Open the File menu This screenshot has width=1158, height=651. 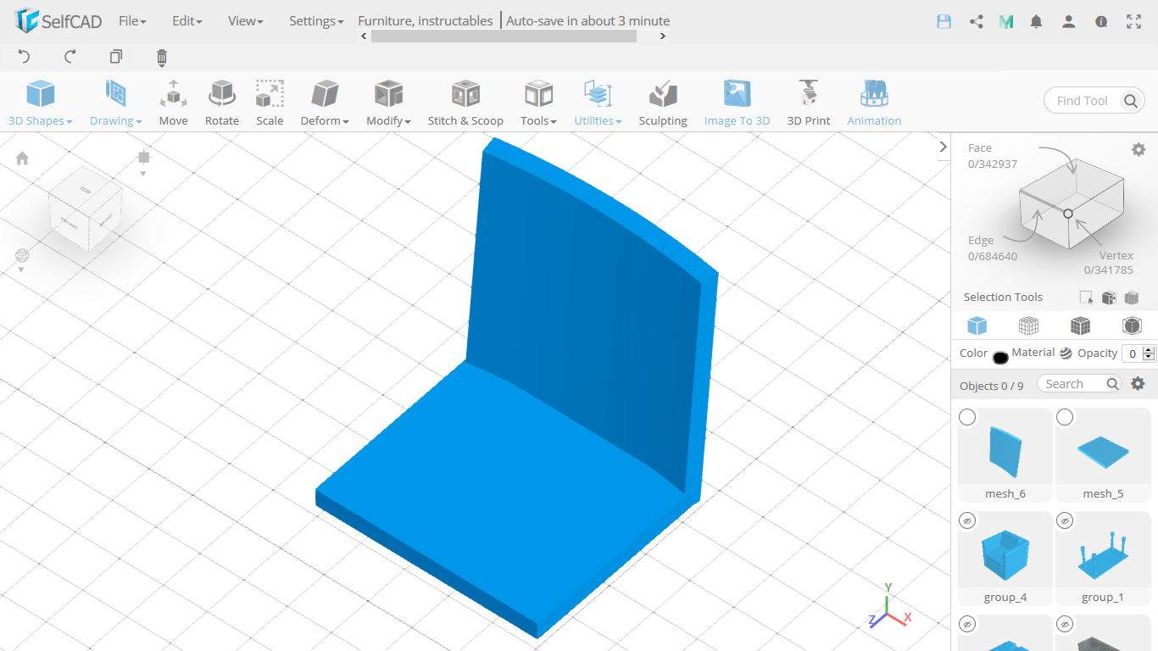pos(132,21)
